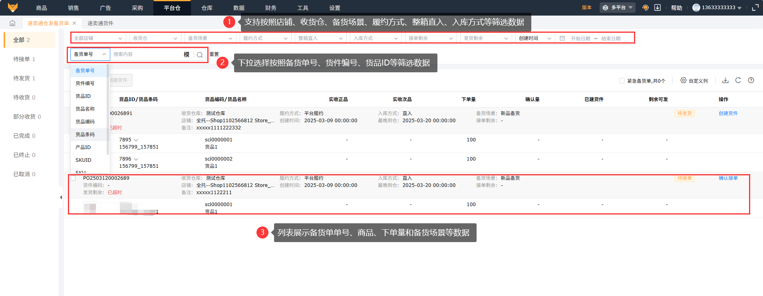Image resolution: width=763 pixels, height=296 pixels.
Task: Switch to the 速卖通货件 tab
Action: point(100,23)
